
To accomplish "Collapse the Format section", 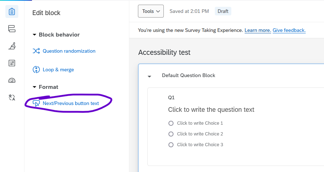I will (x=34, y=87).
